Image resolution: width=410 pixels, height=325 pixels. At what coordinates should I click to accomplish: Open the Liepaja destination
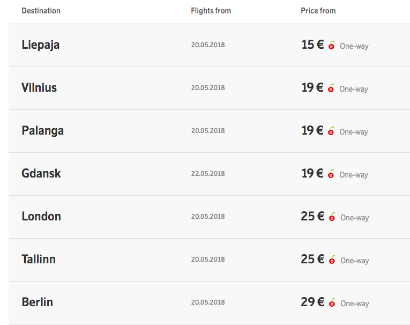41,45
